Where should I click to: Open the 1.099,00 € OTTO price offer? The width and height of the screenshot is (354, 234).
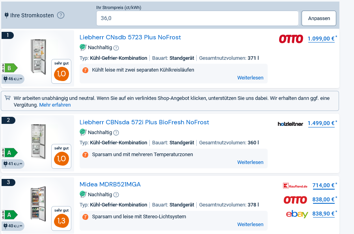tap(321, 39)
